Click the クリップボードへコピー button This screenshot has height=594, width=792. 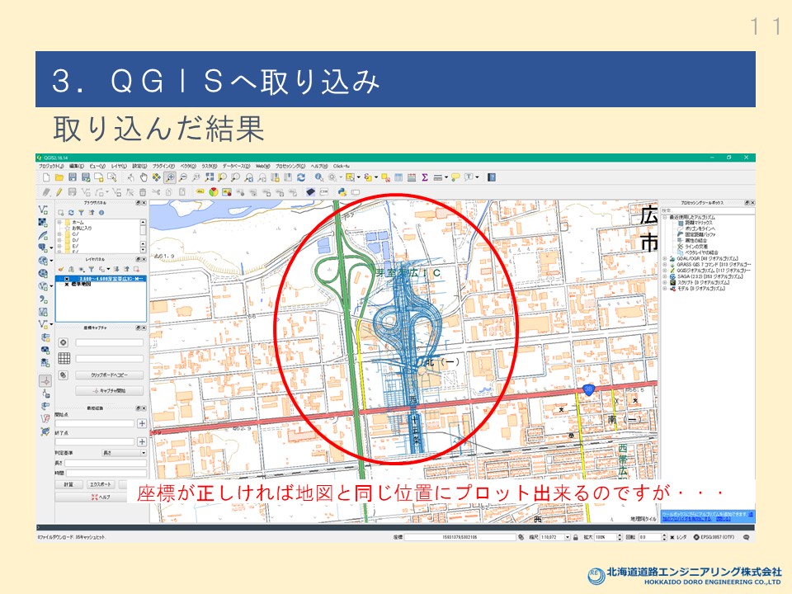111,375
